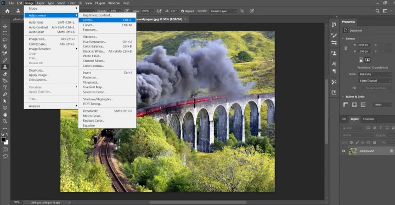
Task: Select the Brush tool in toolbar
Action: pyautogui.click(x=5, y=60)
